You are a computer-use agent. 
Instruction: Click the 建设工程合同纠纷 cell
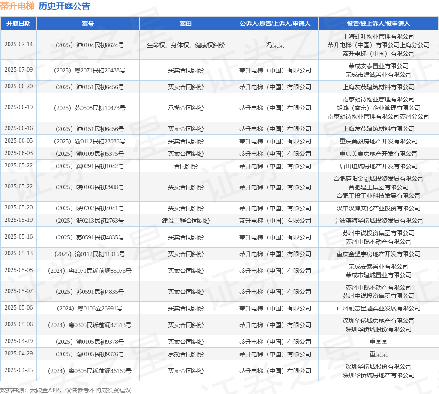[186, 221]
